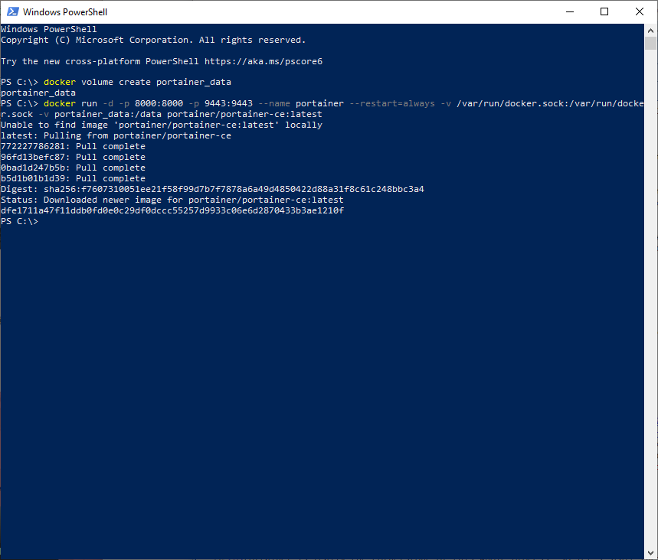Maximize the Windows PowerShell window
This screenshot has height=560, width=658.
(x=604, y=11)
